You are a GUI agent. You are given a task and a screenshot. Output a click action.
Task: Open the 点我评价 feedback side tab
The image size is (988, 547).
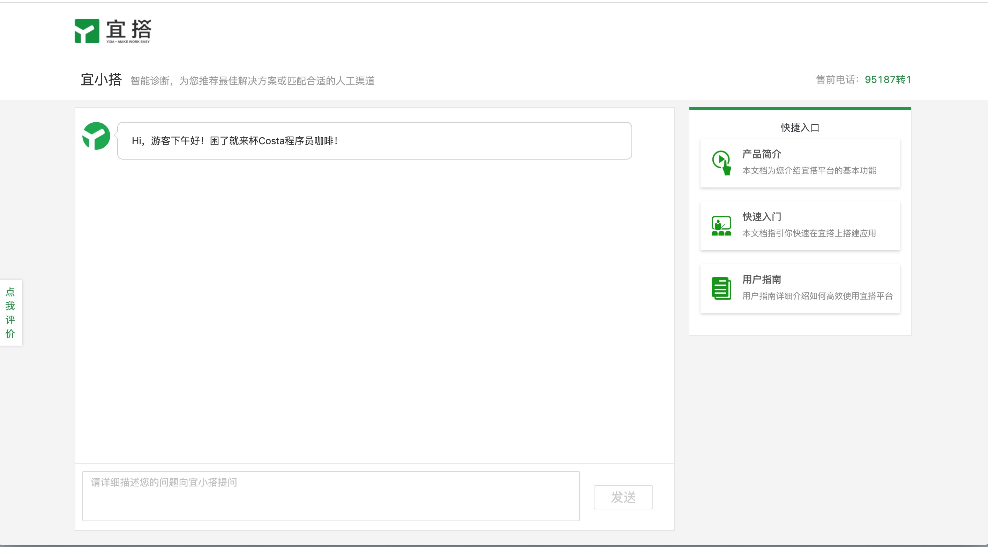10,313
